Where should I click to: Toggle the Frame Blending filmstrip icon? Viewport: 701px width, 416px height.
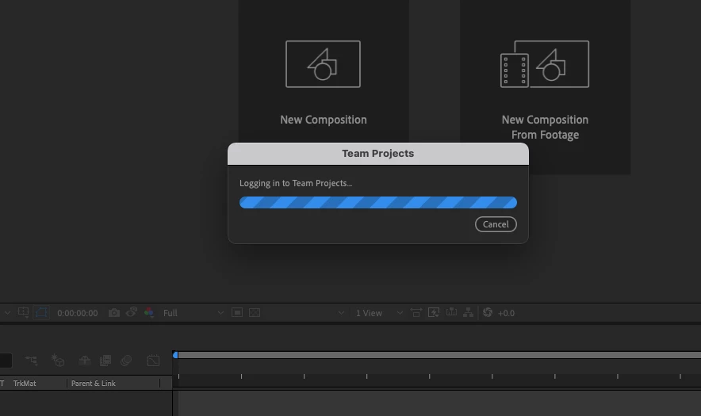click(x=105, y=361)
